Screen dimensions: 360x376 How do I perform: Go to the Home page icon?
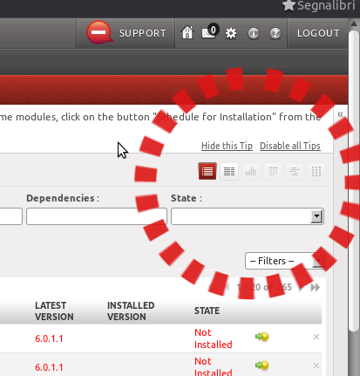click(187, 32)
